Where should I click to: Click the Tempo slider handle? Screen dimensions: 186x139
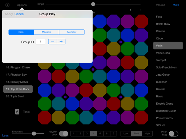point(93,4)
